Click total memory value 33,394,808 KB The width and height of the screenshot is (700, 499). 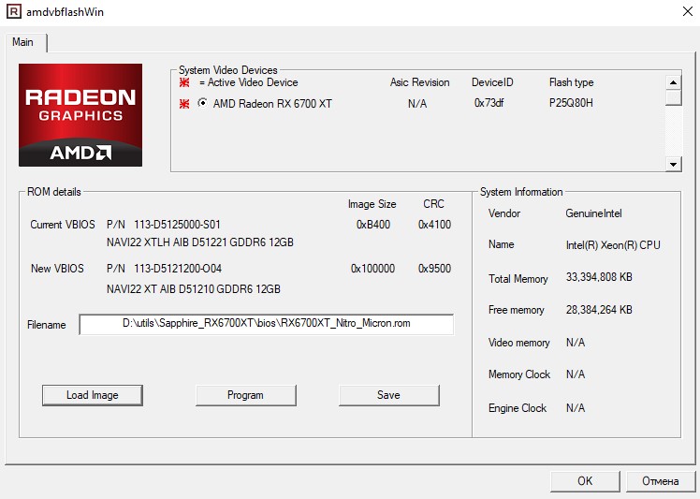click(599, 277)
